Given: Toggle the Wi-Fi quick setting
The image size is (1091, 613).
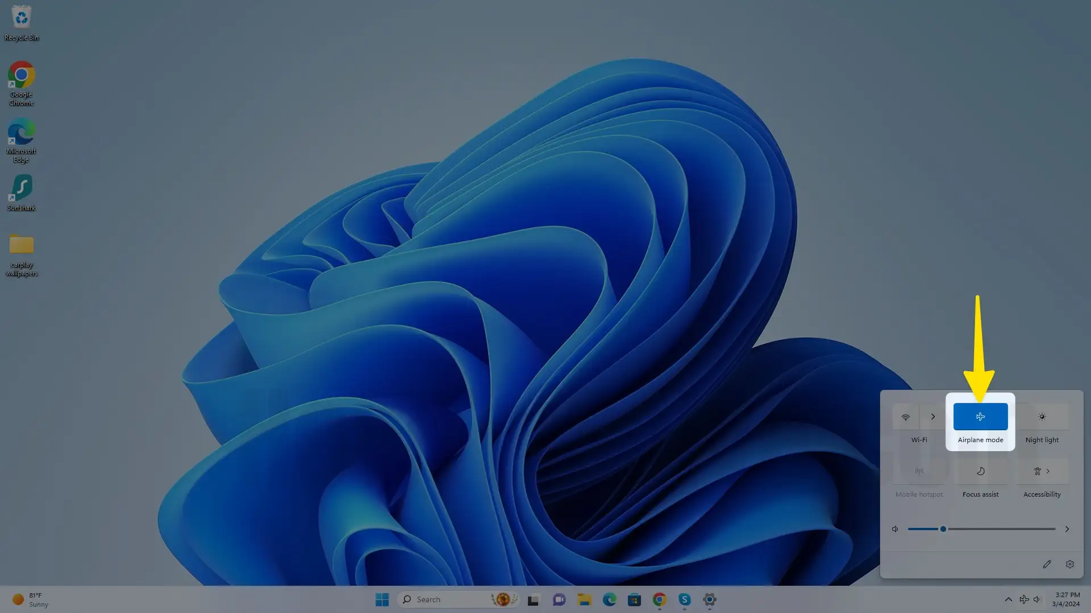Looking at the screenshot, I should pos(906,417).
